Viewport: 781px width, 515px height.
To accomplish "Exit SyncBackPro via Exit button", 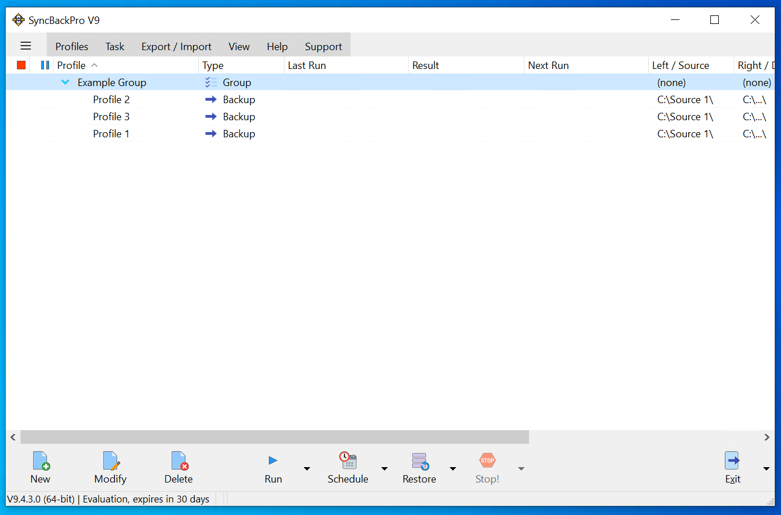I will (x=733, y=468).
